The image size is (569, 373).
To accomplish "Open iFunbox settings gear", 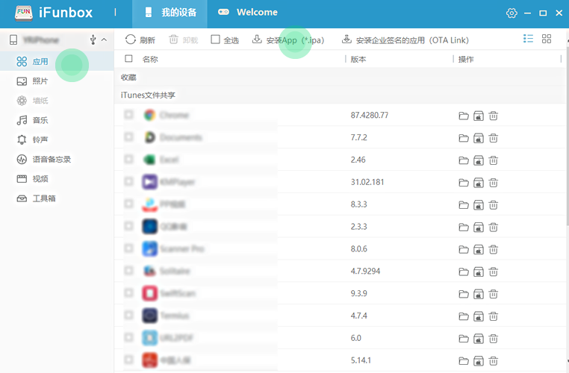I will (512, 13).
